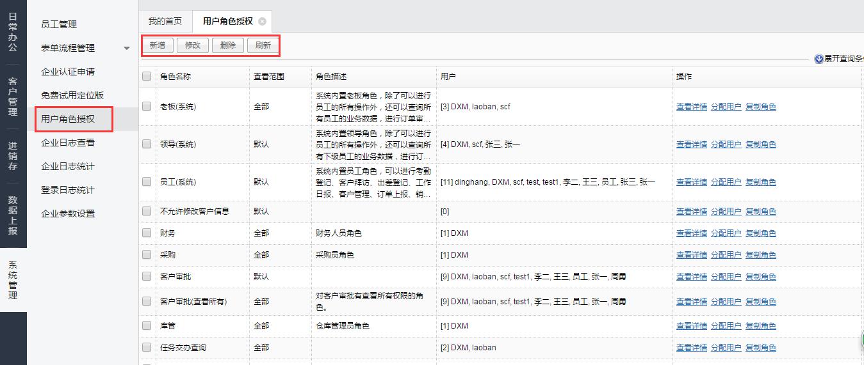Click 分配用户 for the 采购 role
864x365 pixels.
pos(726,255)
